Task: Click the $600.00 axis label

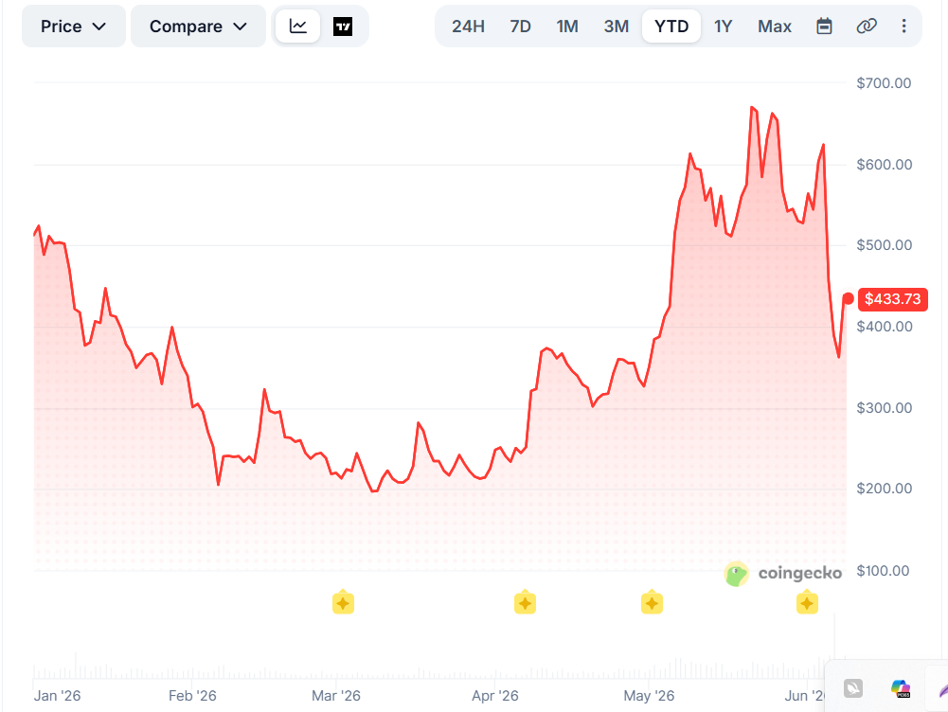Action: (x=884, y=165)
